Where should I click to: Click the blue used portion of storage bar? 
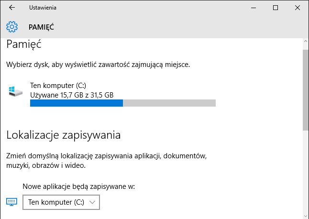click(77, 103)
